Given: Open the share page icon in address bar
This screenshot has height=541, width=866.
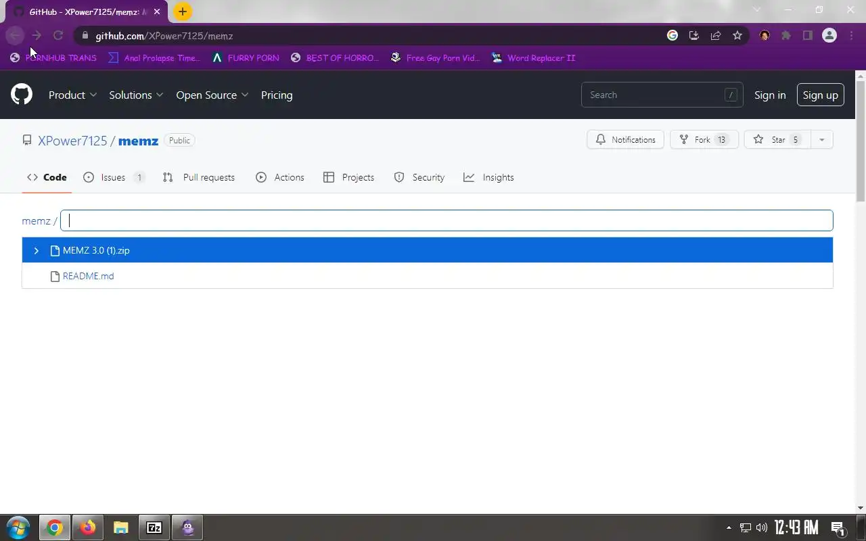Looking at the screenshot, I should pos(716,36).
